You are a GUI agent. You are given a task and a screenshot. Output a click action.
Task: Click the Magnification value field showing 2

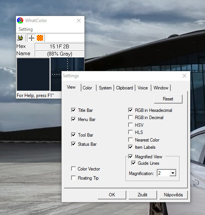point(164,173)
